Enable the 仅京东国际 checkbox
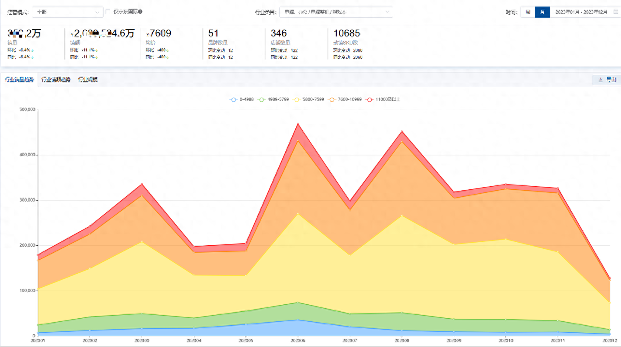This screenshot has width=621, height=347. coord(108,12)
